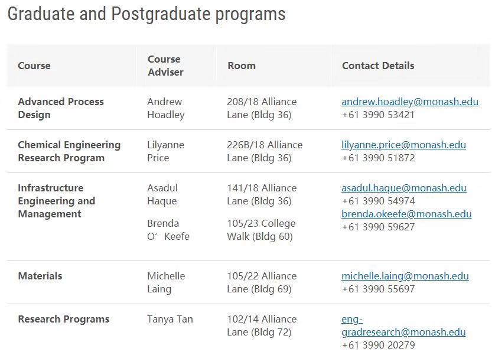495x355 pixels.
Task: Click the phone number +61 3990 53421
Action: 378,115
